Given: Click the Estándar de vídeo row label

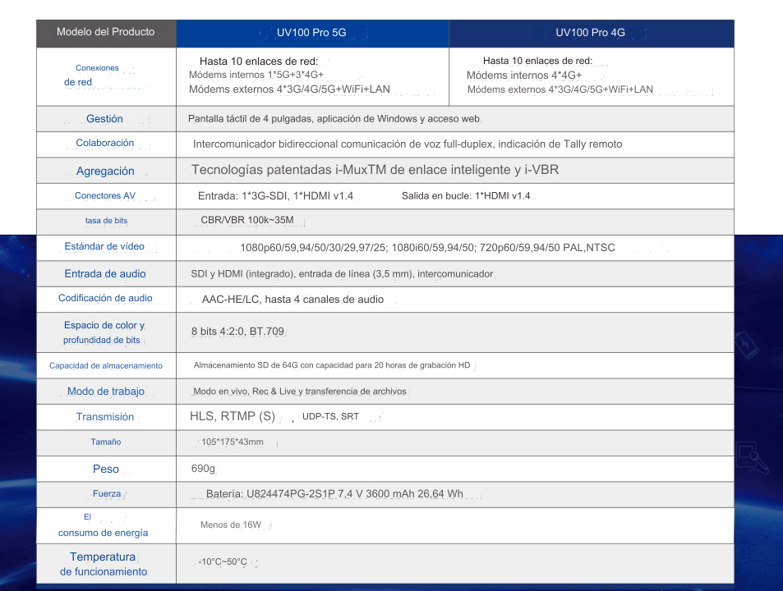Looking at the screenshot, I should [104, 247].
